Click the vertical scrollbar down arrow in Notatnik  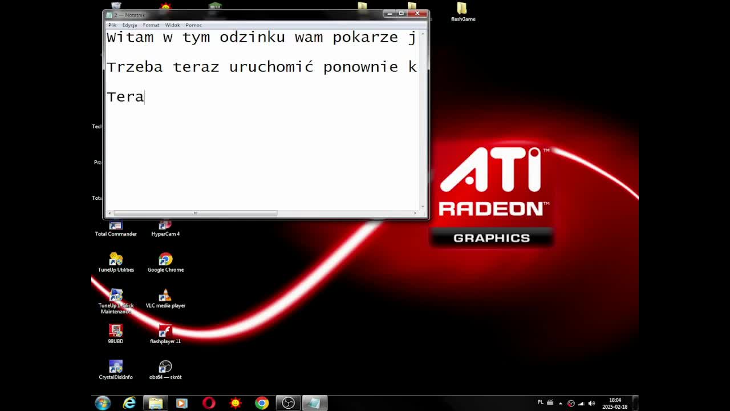[423, 206]
